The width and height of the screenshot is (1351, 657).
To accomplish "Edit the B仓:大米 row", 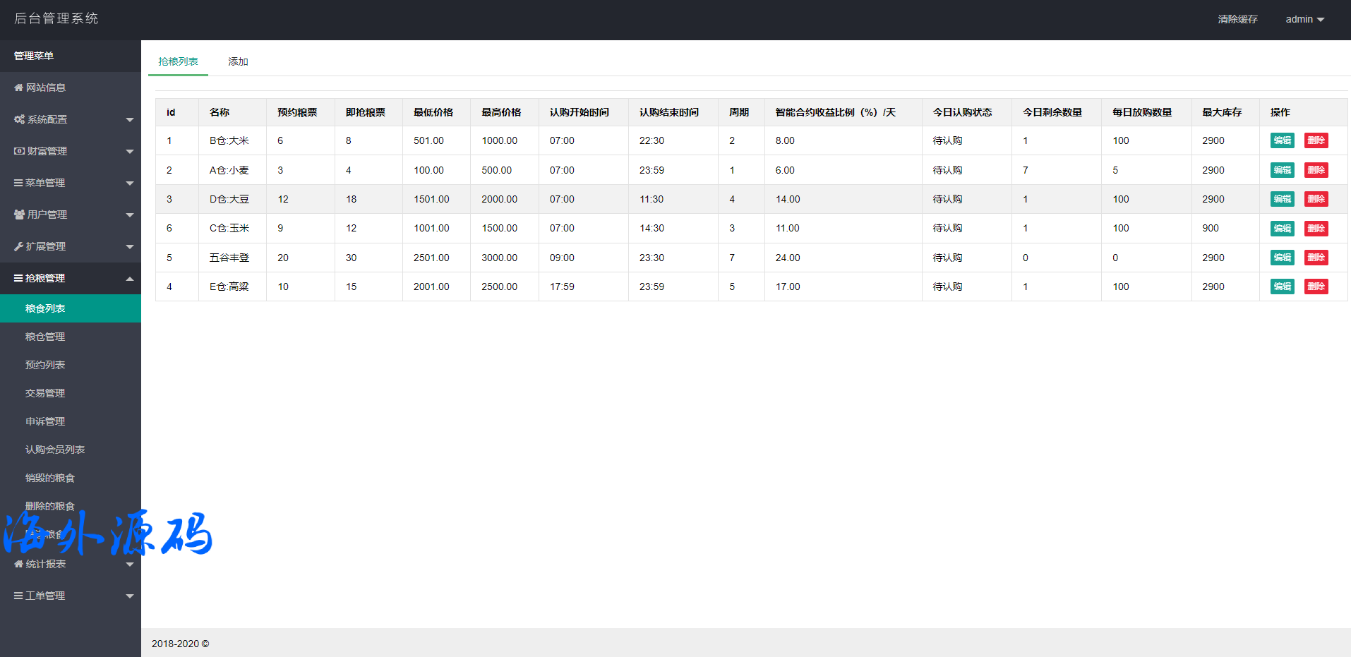I will pos(1282,140).
